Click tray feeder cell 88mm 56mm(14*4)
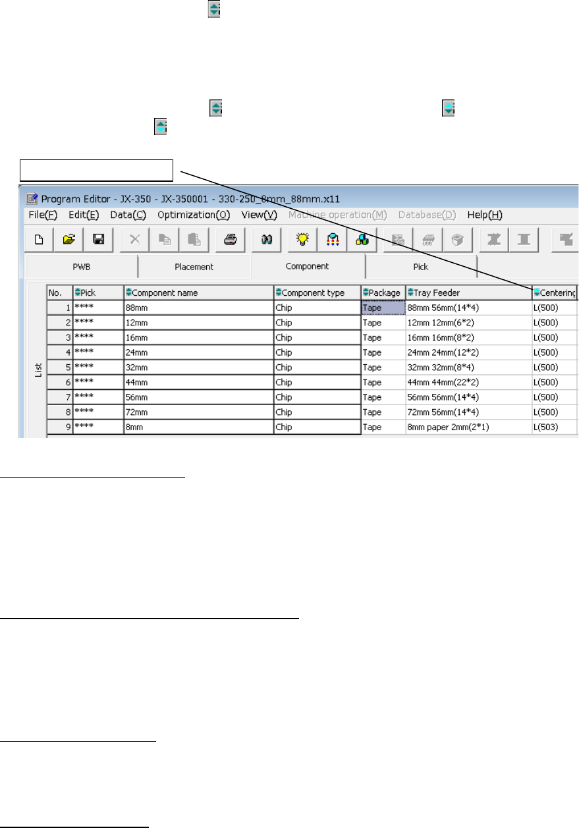The image size is (579, 828). pos(469,308)
